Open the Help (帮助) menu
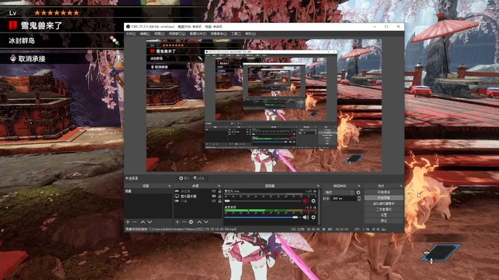 [250, 34]
